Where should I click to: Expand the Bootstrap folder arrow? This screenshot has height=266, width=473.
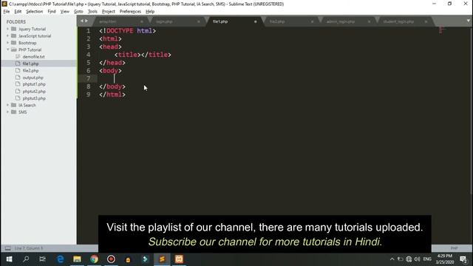(x=8, y=43)
